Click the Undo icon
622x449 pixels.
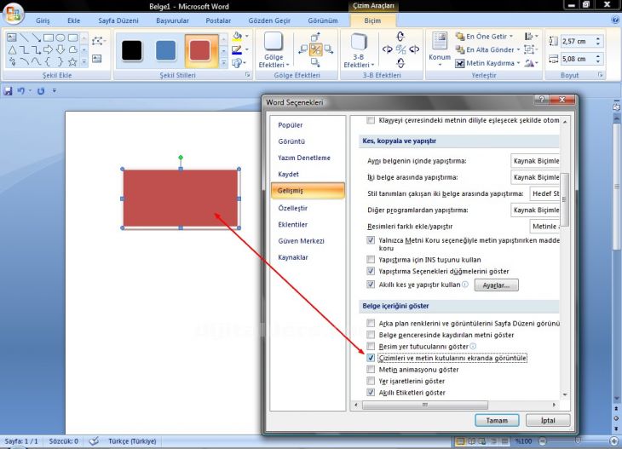20,91
